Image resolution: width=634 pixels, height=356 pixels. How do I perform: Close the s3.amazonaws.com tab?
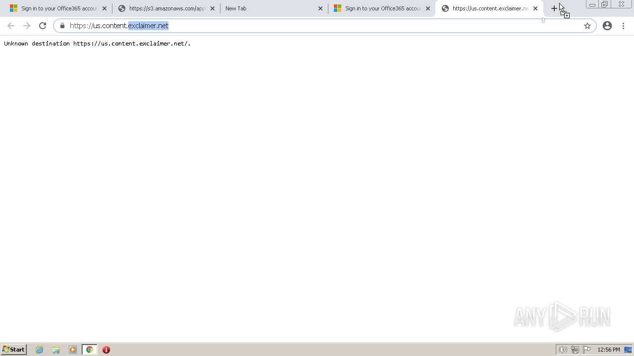click(212, 8)
